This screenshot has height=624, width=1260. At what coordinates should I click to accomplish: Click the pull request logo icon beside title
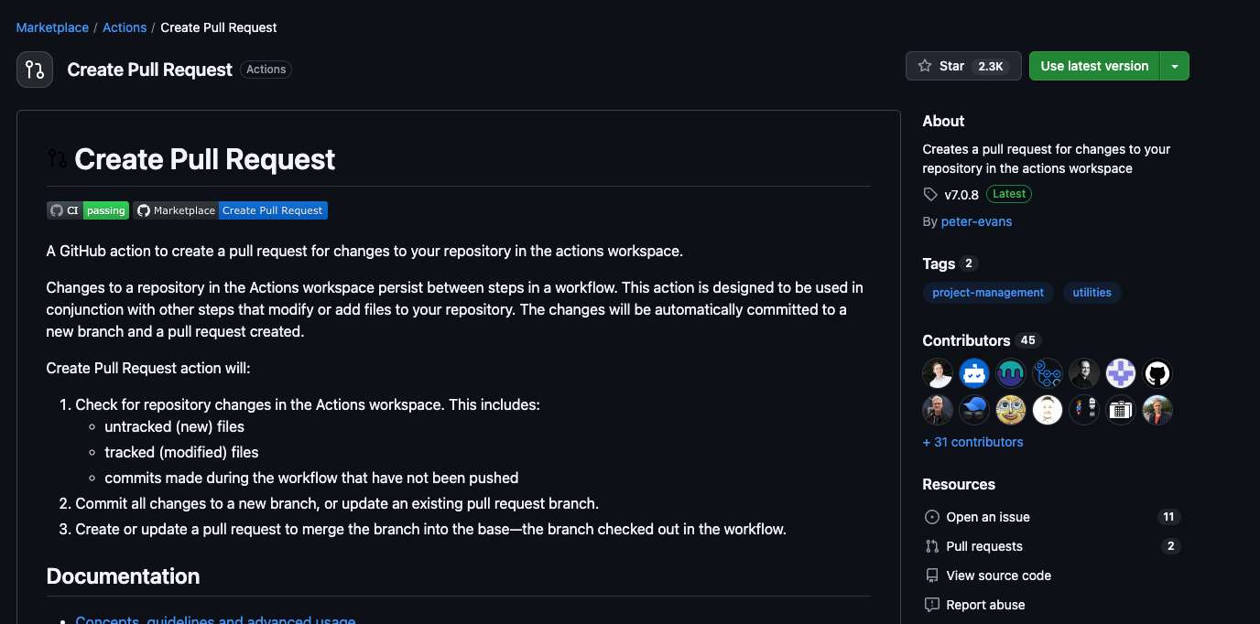pos(35,70)
